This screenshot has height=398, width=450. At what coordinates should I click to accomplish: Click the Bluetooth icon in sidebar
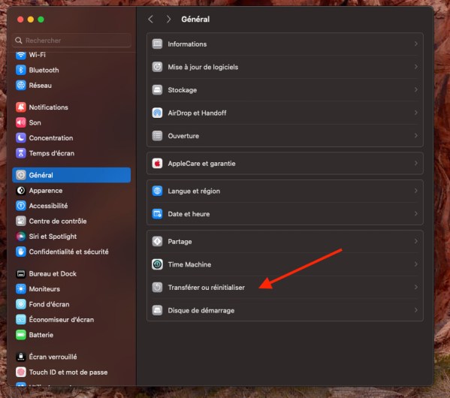[x=21, y=70]
